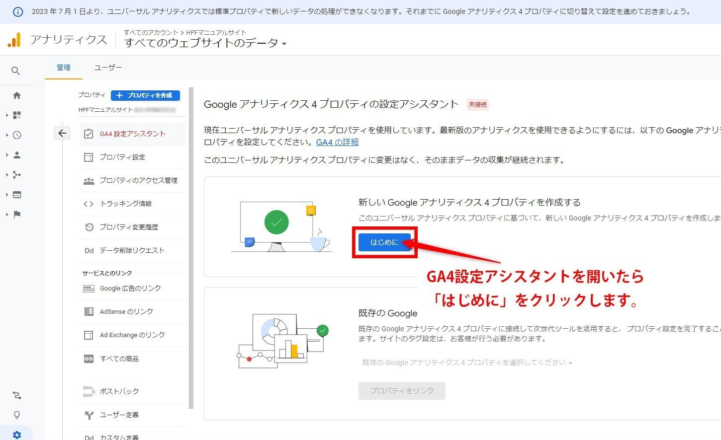Click the すべてのアカウント breadcrumb text
The width and height of the screenshot is (721, 440).
(151, 32)
